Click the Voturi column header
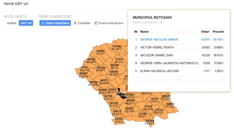The height and width of the screenshot is (132, 234). click(205, 32)
